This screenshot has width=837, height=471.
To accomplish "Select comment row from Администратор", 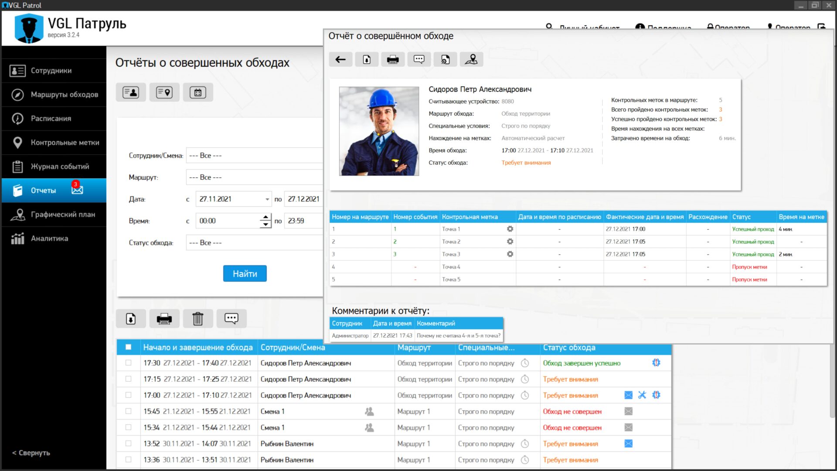I will [416, 336].
